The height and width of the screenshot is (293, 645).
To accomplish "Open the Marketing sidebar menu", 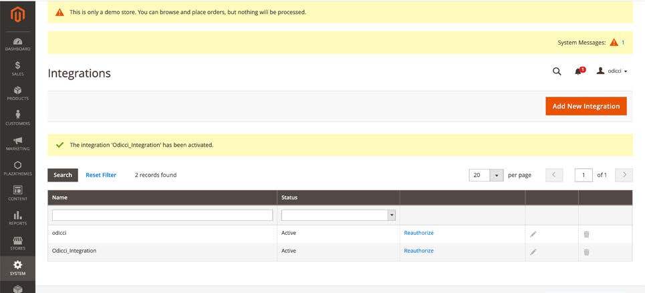I will click(x=17, y=143).
